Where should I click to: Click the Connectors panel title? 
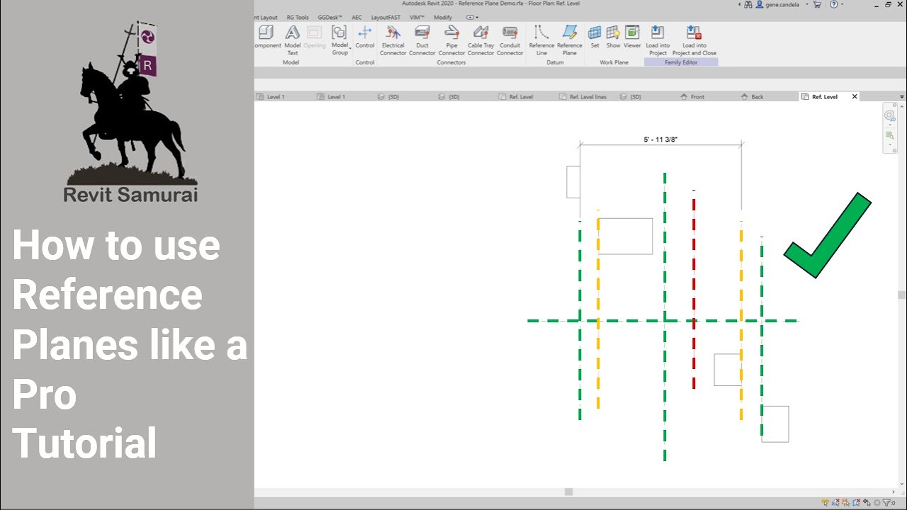(451, 62)
